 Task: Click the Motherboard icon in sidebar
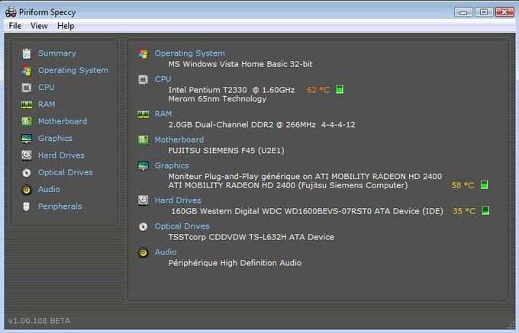tap(27, 122)
